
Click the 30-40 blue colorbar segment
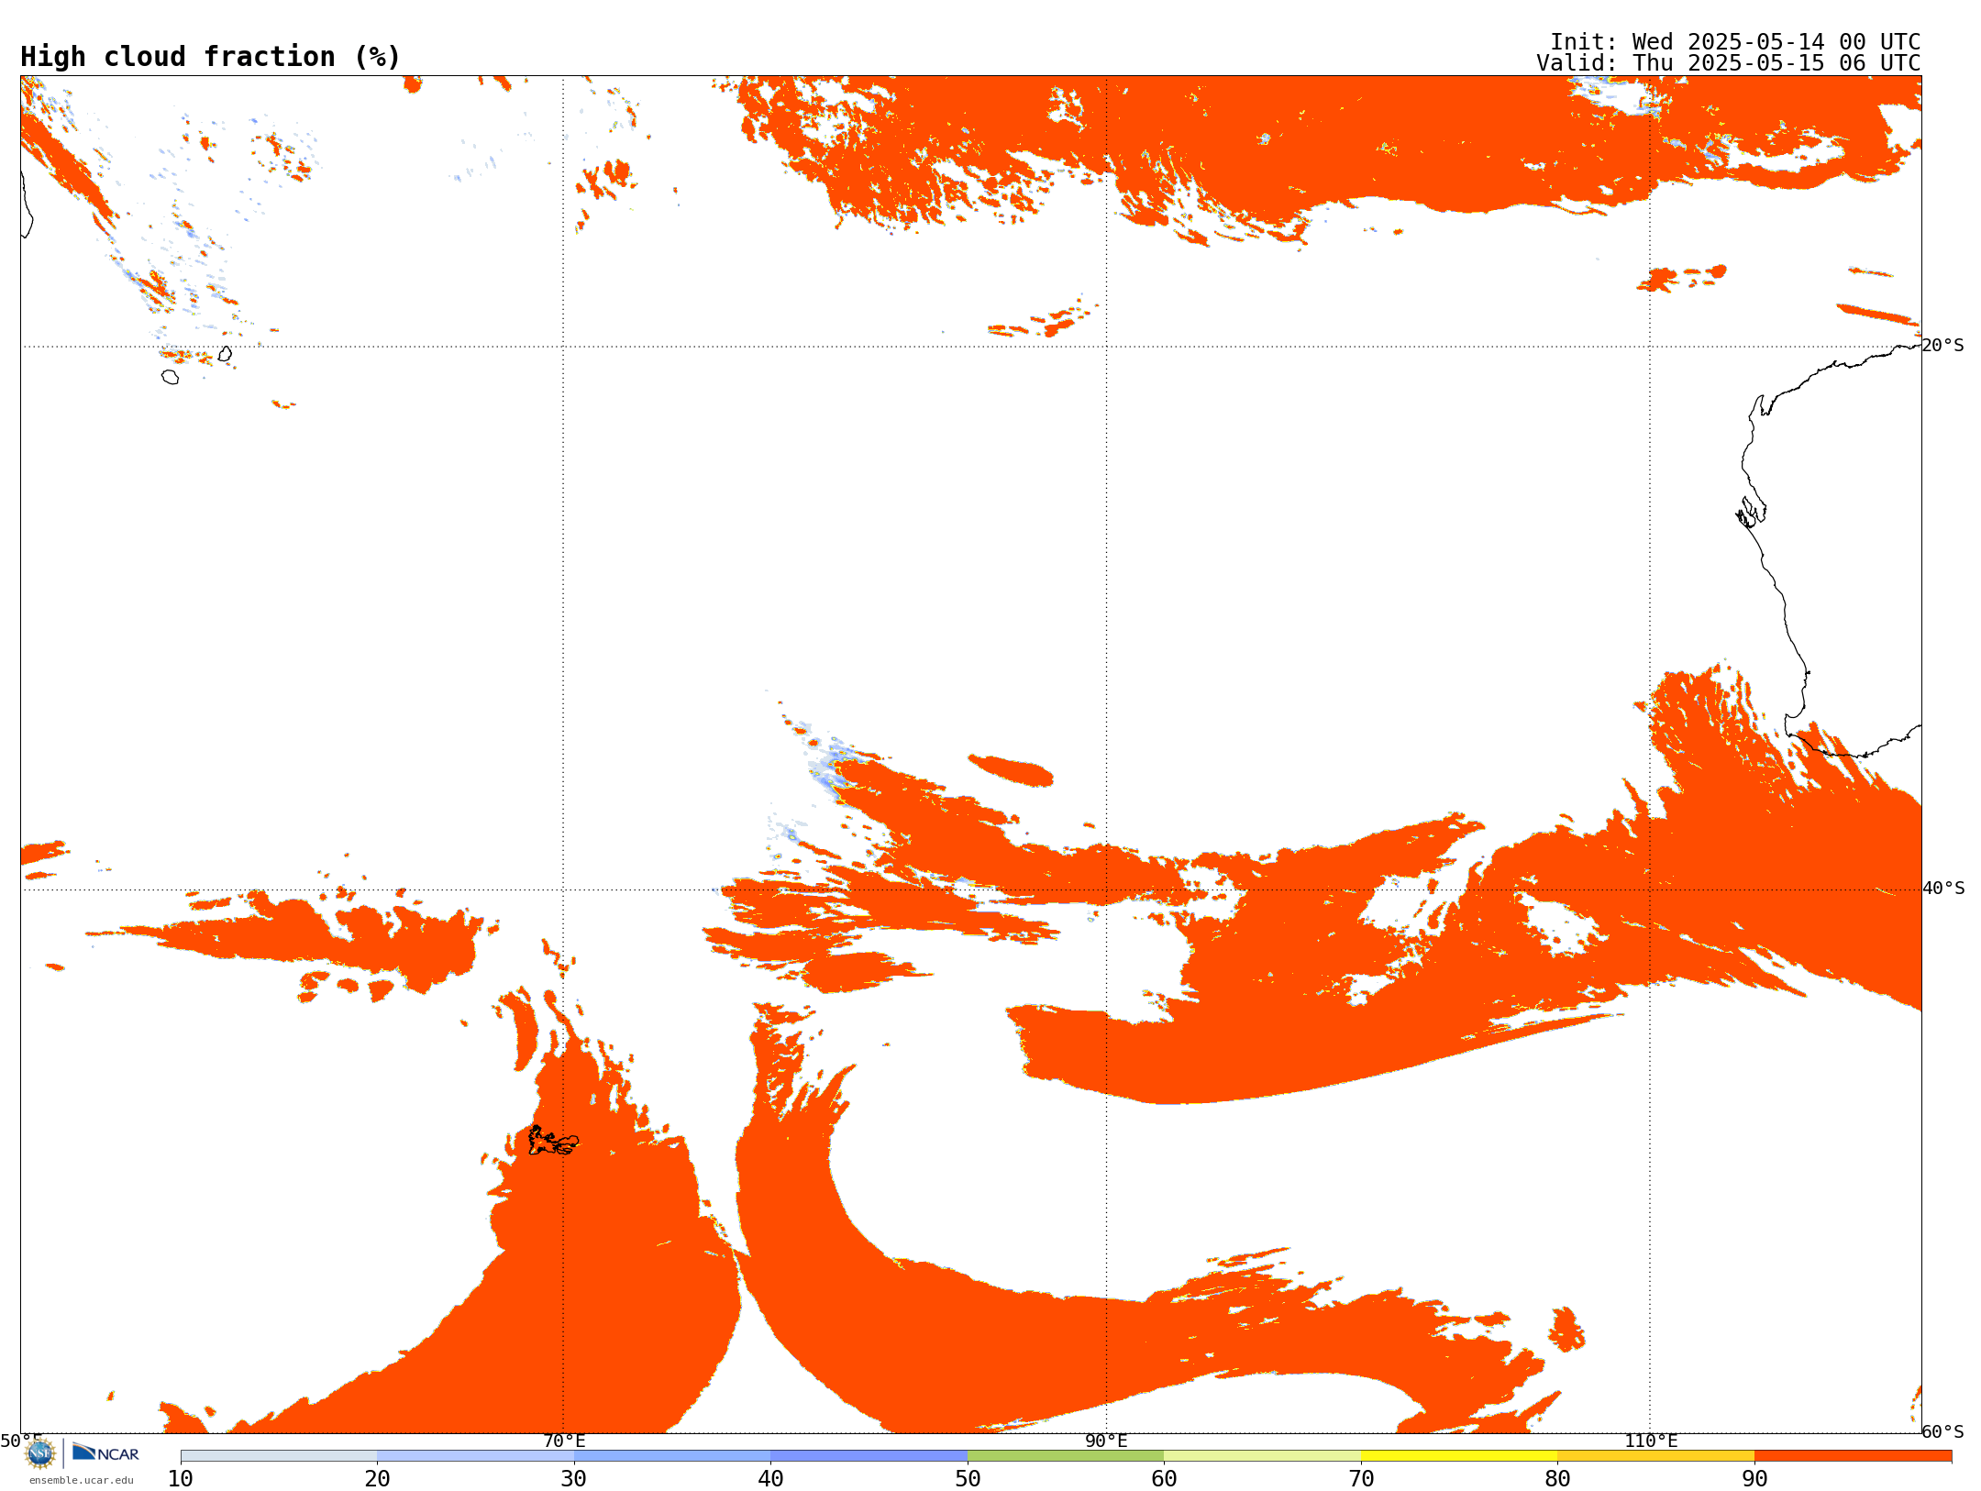click(672, 1456)
